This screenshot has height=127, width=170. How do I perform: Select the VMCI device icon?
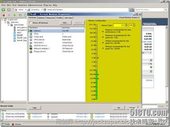(31, 40)
